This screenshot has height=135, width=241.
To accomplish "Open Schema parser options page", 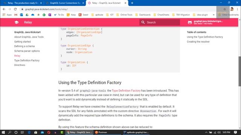I will pos(27,51).
